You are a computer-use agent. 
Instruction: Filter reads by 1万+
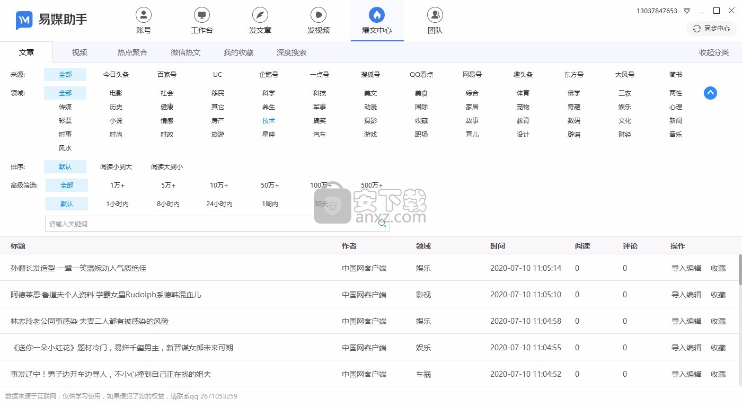tap(118, 185)
